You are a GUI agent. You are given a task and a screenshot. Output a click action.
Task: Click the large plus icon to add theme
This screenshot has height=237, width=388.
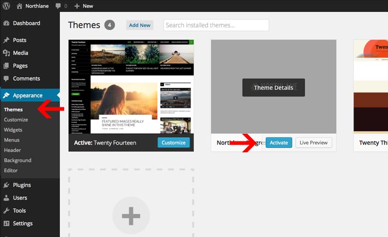click(131, 216)
